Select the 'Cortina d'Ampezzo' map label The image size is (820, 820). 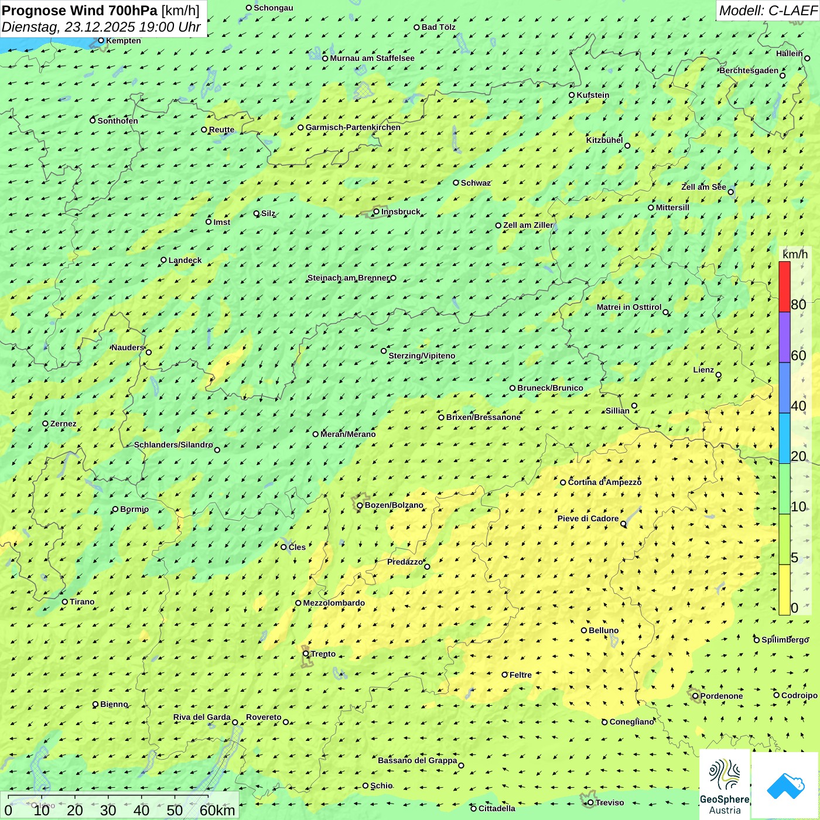click(605, 482)
